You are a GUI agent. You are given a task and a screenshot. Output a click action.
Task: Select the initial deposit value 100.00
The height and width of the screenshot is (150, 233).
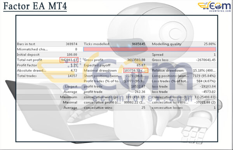pyautogui.click(x=72, y=55)
